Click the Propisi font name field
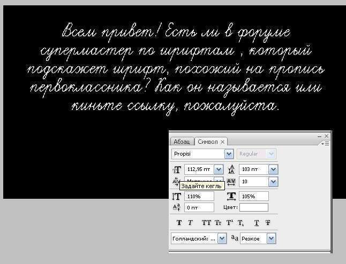 coord(198,154)
